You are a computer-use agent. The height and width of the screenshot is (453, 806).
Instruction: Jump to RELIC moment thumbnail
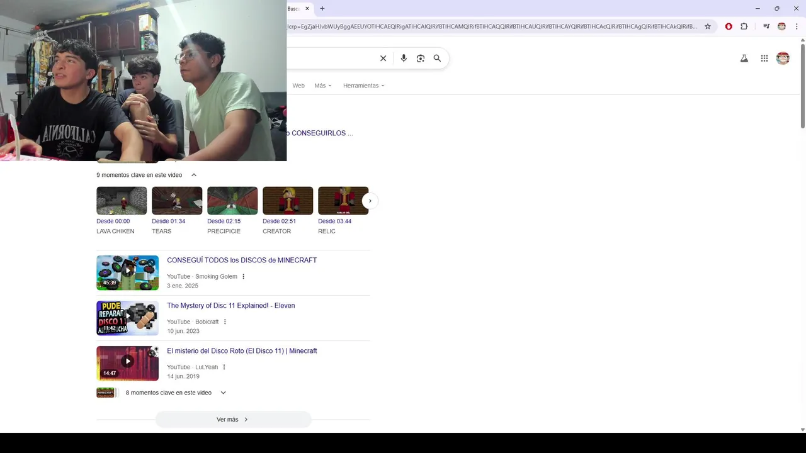tap(343, 201)
